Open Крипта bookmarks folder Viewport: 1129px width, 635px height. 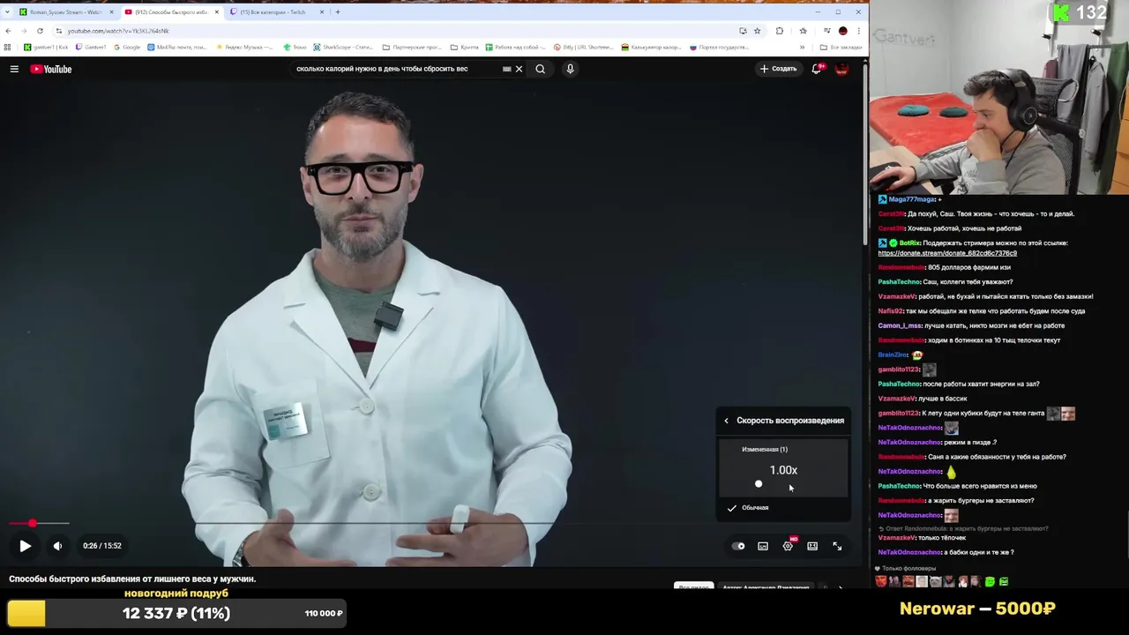point(465,47)
